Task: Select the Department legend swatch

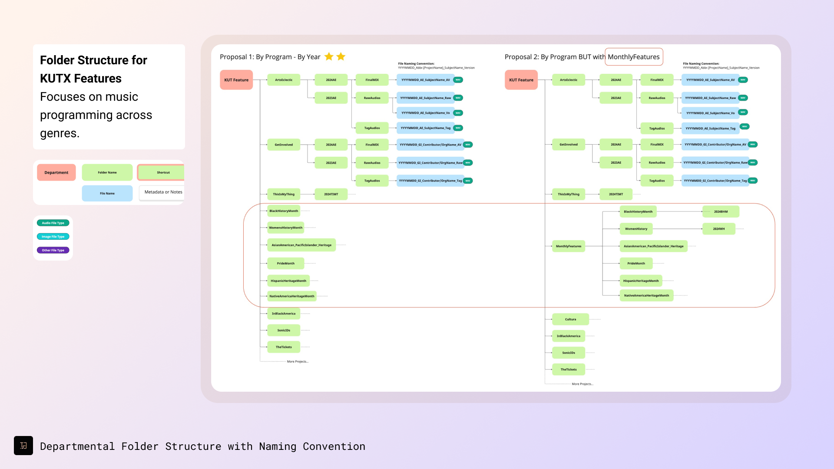Action: coord(56,172)
